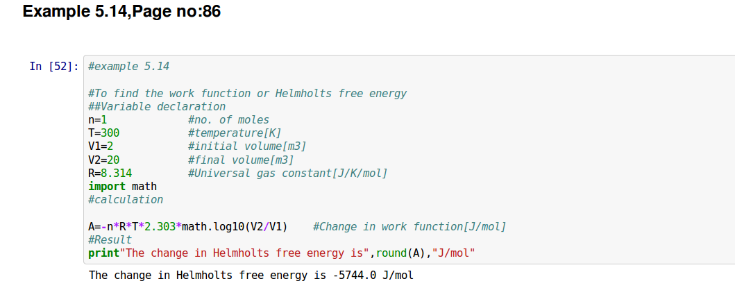The width and height of the screenshot is (735, 297).
Task: Click the heading "Example 5.14,Page no:86"
Action: [x=121, y=12]
